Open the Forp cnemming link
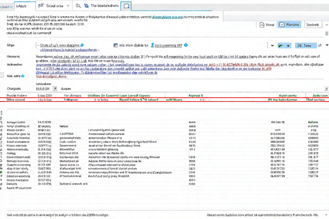This screenshot has height=219, width=329. click(168, 44)
